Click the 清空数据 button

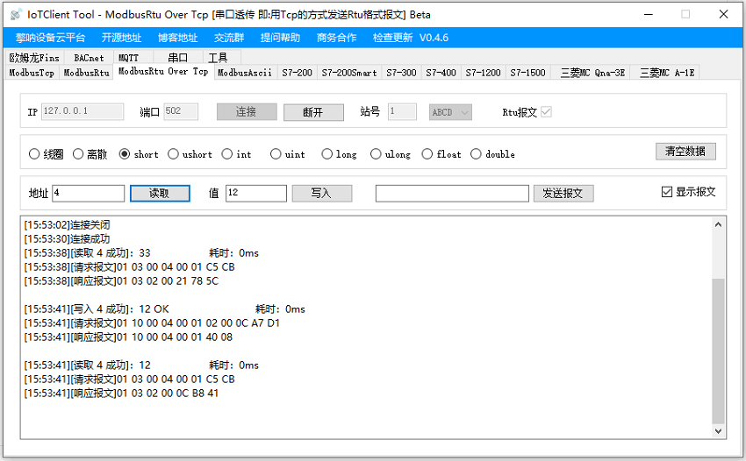point(685,151)
